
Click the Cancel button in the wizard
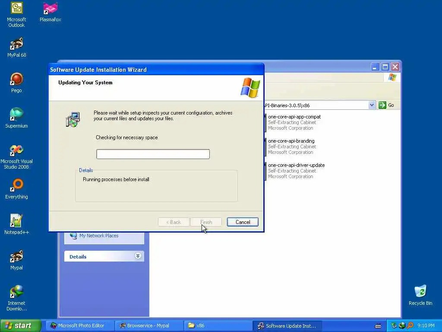coord(243,222)
